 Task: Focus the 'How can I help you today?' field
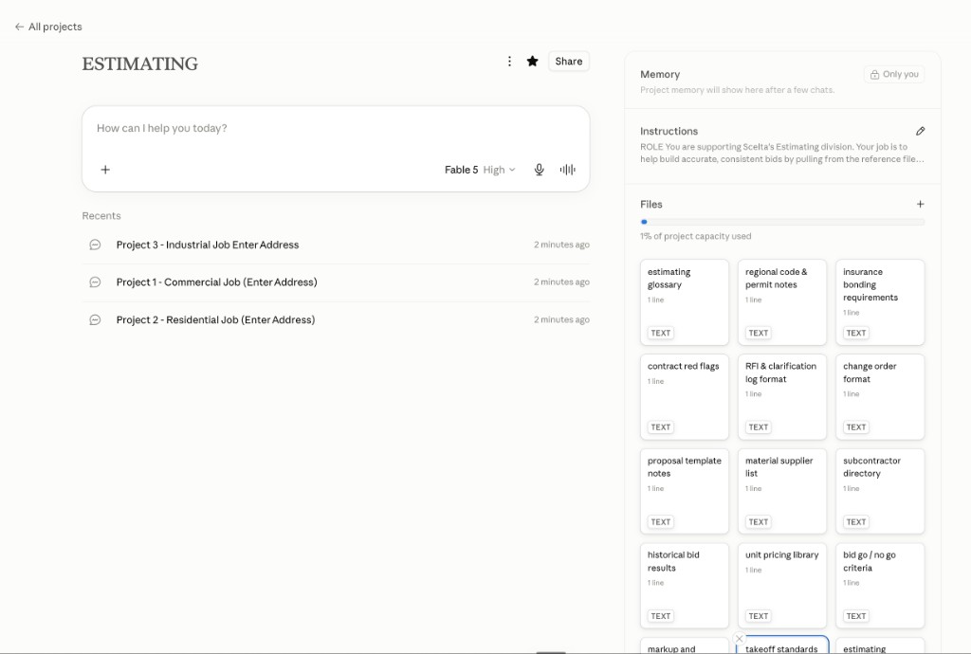335,128
